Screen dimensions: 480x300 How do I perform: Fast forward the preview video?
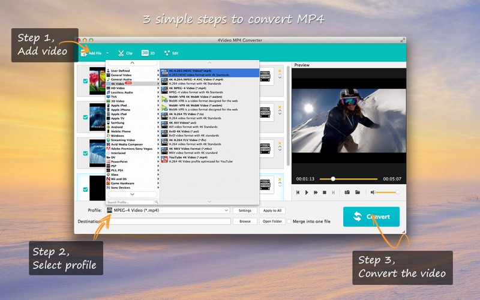pos(316,193)
